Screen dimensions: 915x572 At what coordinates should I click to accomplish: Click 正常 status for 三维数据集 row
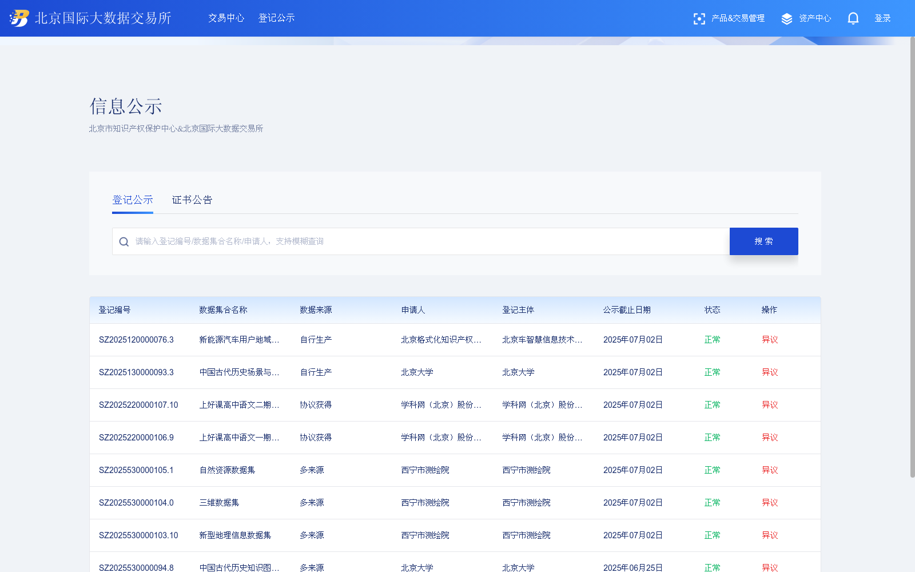pos(712,503)
